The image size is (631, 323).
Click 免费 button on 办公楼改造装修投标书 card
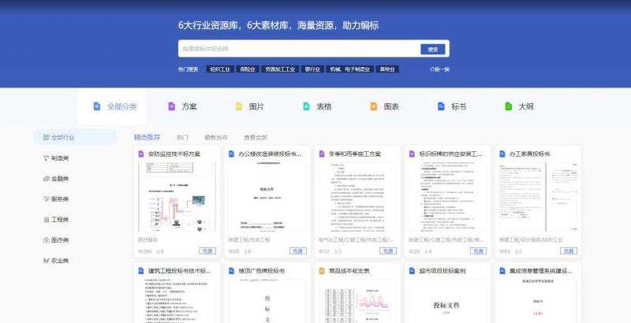(x=298, y=251)
